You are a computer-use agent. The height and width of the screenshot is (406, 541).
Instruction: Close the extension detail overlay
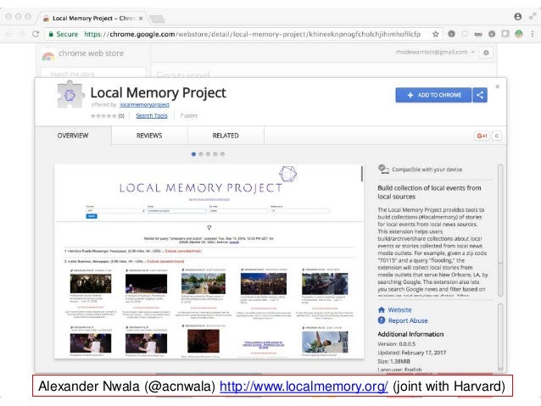point(498,86)
